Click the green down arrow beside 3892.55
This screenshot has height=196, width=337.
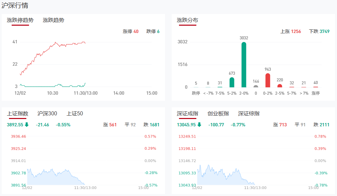click(x=27, y=125)
